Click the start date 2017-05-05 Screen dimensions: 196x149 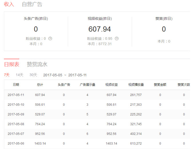53,75
